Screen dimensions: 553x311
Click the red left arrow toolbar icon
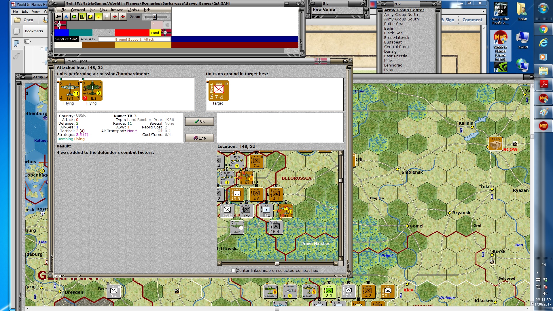[115, 17]
